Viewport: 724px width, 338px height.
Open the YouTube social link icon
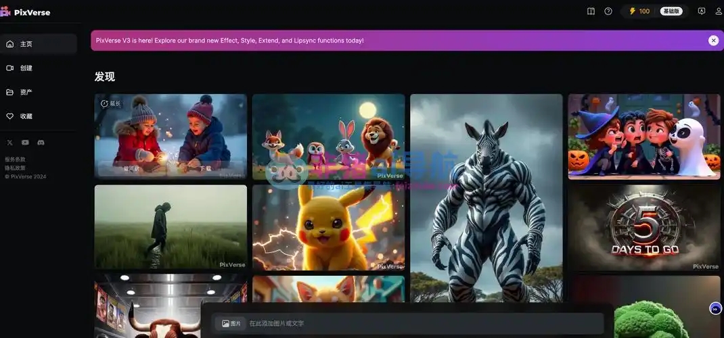(25, 143)
